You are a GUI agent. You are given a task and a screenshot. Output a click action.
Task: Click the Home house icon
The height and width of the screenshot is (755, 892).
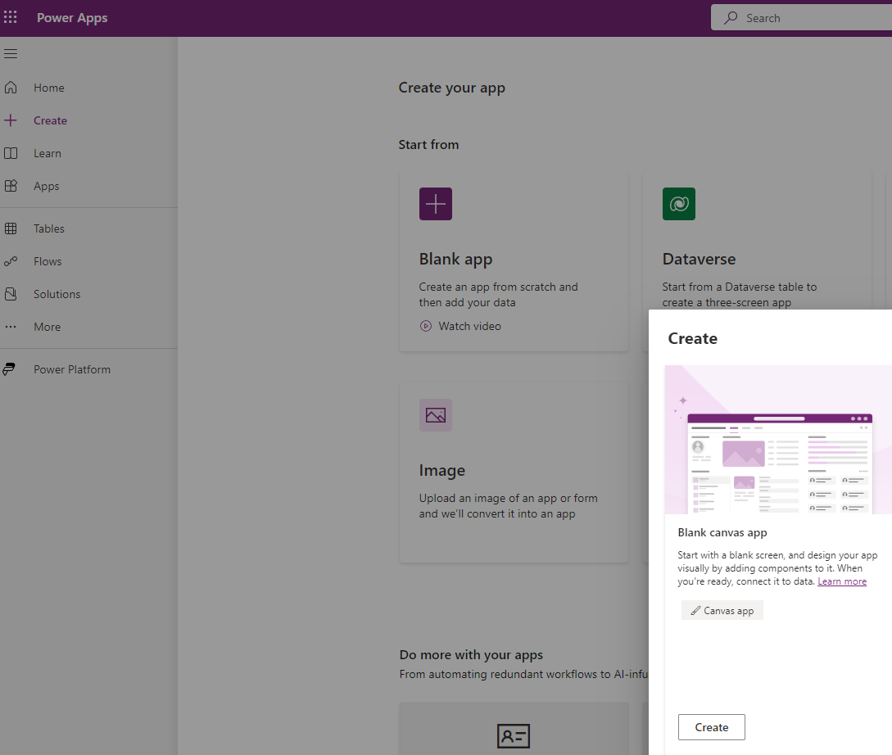point(11,88)
